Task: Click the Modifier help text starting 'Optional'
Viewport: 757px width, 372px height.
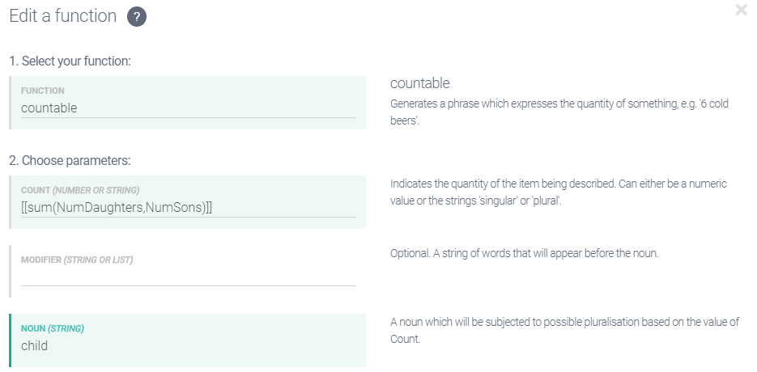Action: [524, 253]
